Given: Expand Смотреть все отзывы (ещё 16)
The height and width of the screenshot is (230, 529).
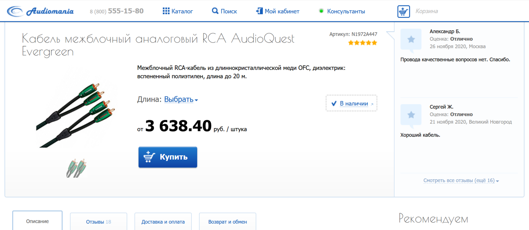Looking at the screenshot, I should click(460, 181).
